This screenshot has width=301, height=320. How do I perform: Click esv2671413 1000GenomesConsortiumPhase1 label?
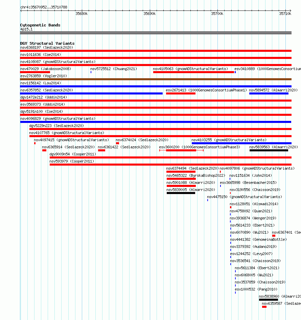[206, 90]
